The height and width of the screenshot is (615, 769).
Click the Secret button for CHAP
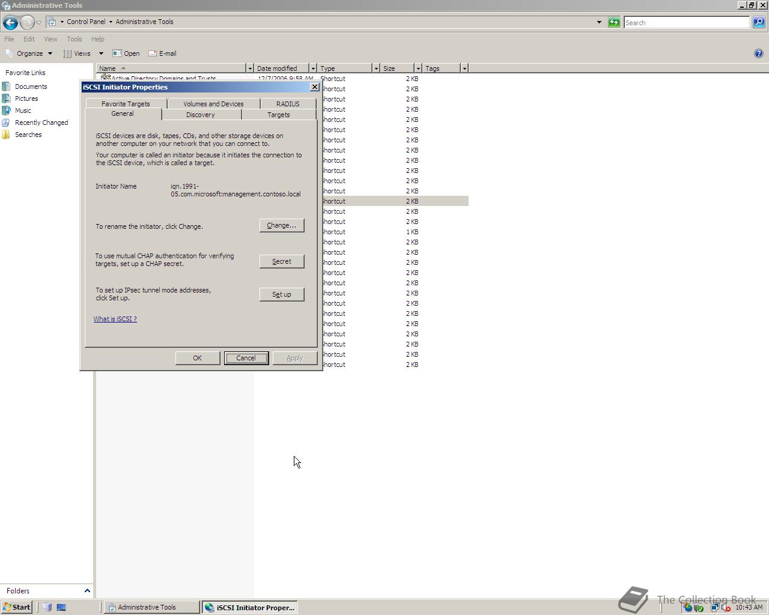(x=282, y=261)
